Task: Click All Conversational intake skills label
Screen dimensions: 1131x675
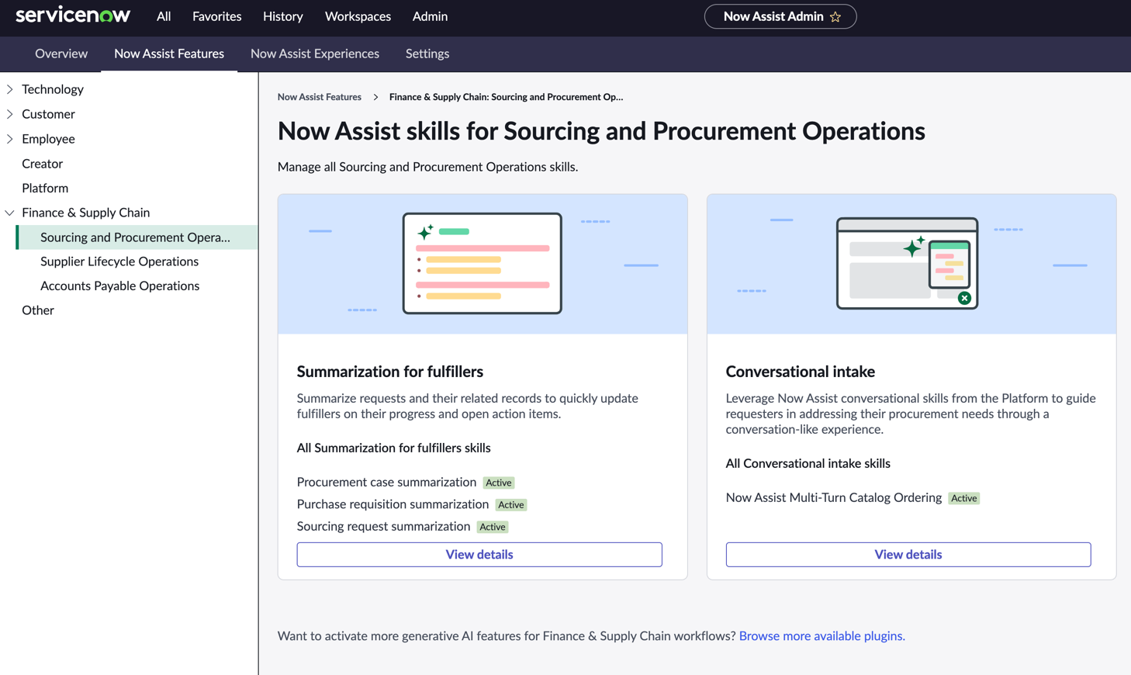Action: 808,463
